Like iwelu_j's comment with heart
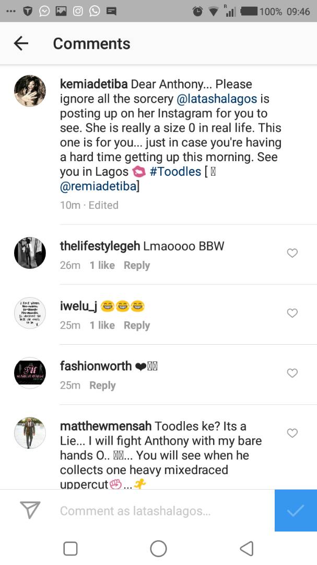 point(292,313)
